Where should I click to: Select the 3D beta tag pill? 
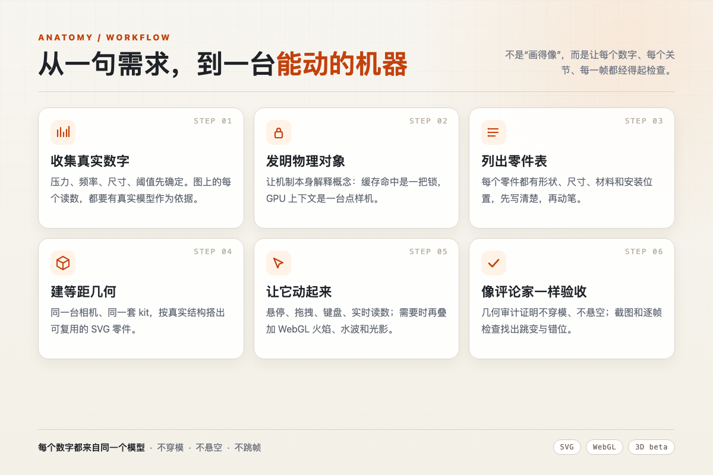click(651, 447)
